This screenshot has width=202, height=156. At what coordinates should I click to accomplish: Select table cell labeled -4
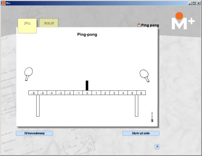click(51, 93)
